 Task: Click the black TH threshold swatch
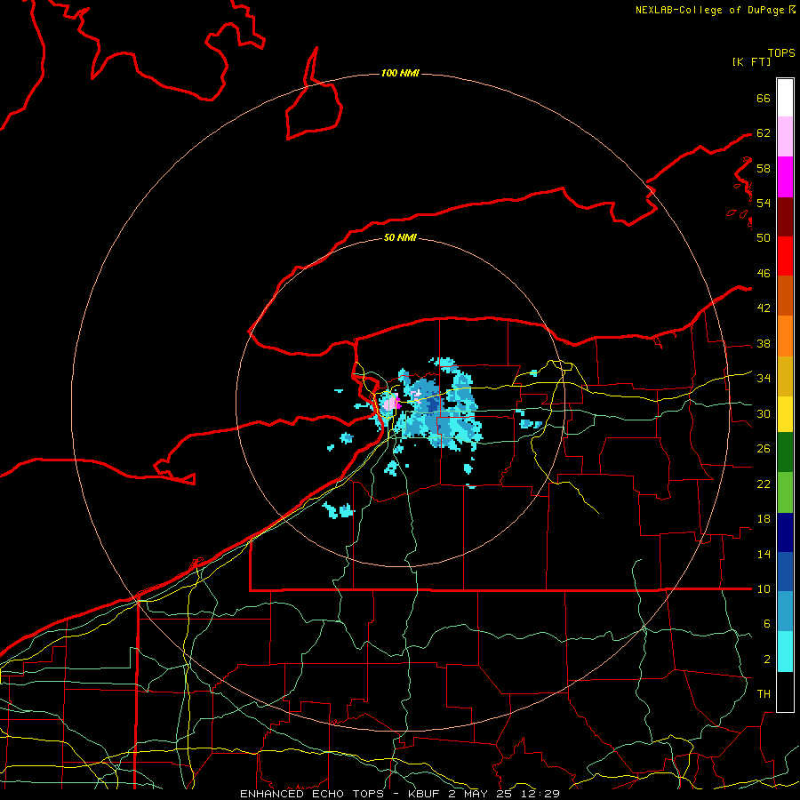[785, 692]
